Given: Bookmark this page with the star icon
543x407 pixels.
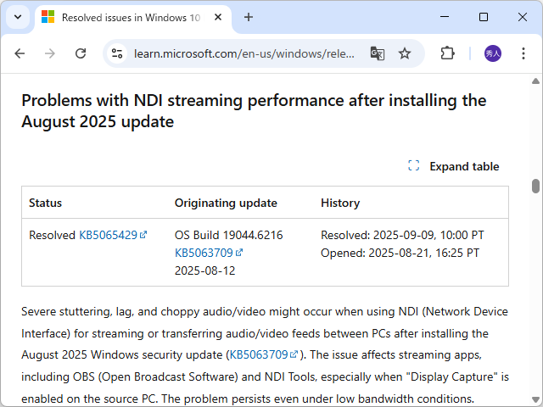Looking at the screenshot, I should click(405, 53).
